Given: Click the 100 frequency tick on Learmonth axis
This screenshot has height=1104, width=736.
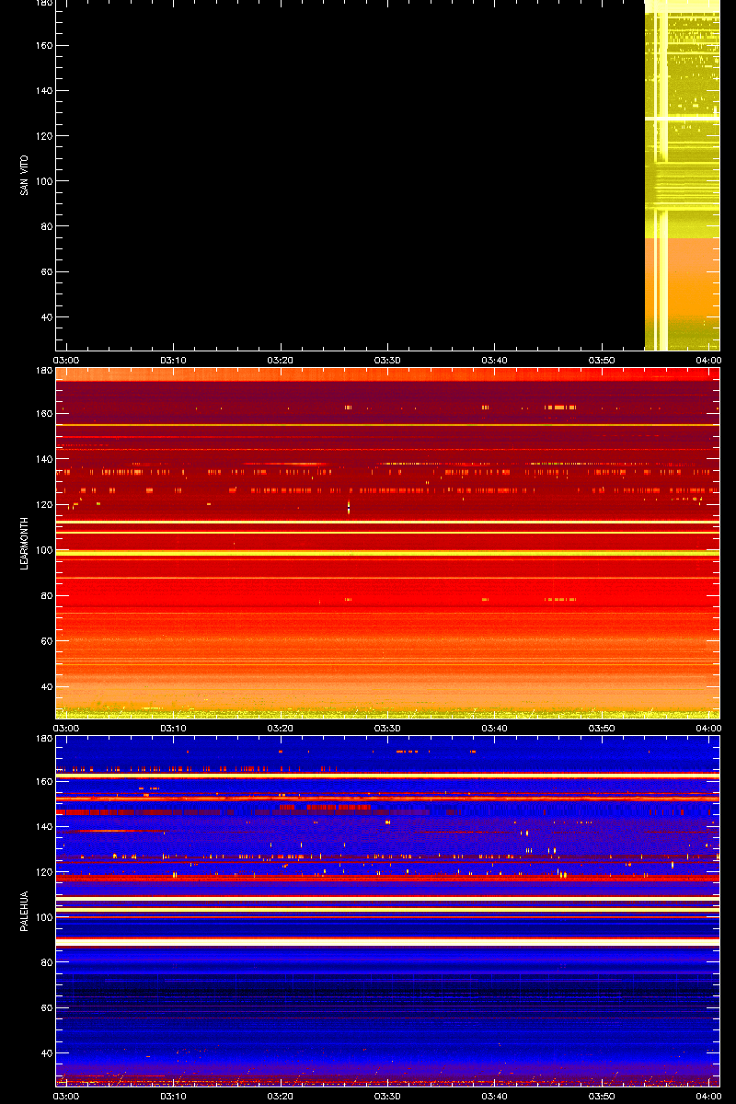Looking at the screenshot, I should point(43,550).
